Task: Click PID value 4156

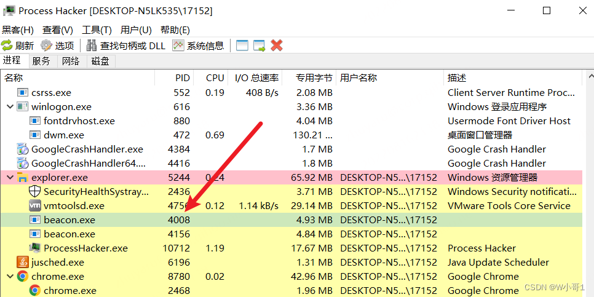Action: (x=179, y=234)
